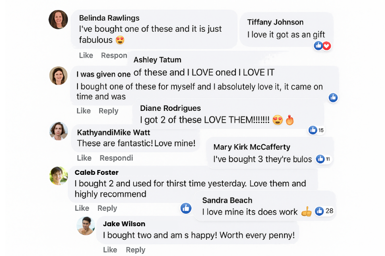Screen dimensions: 385x256
Task: Open KathyandiMike Watt's profile avatar
Action: point(58,131)
